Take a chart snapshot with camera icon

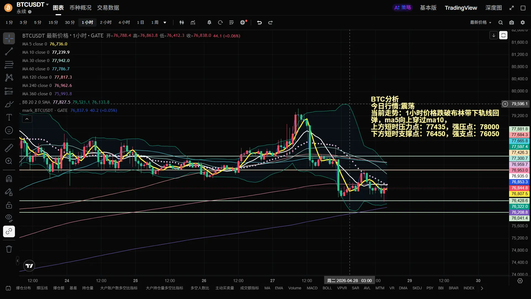click(512, 22)
